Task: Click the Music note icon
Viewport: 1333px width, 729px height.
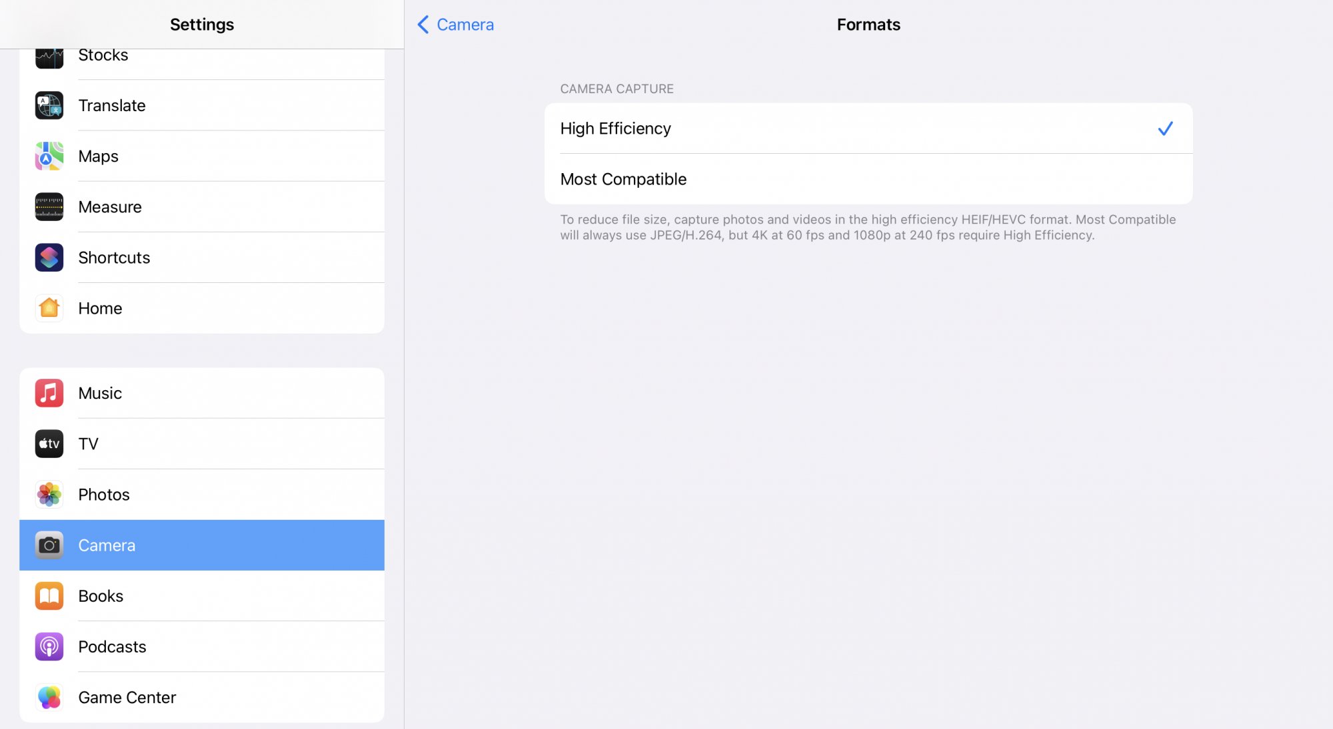Action: pyautogui.click(x=49, y=393)
